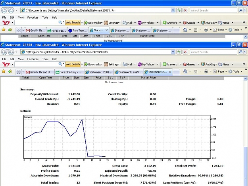Open Bookmarks in Statement 25368 Yahoo toolbar
This screenshot has height=186, width=248.
93,64
